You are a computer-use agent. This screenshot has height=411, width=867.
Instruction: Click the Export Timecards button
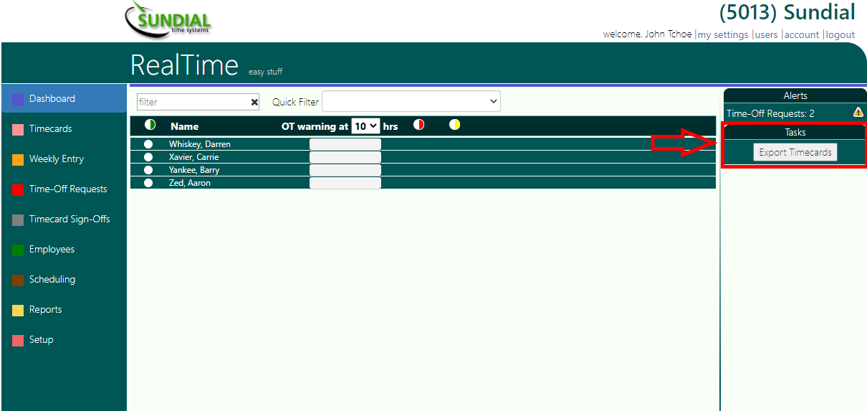click(x=795, y=152)
